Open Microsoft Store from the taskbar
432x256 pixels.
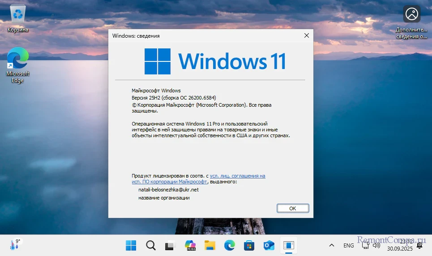(249, 245)
